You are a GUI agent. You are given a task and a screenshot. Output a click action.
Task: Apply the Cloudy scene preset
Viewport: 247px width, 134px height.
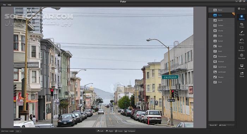(221, 31)
